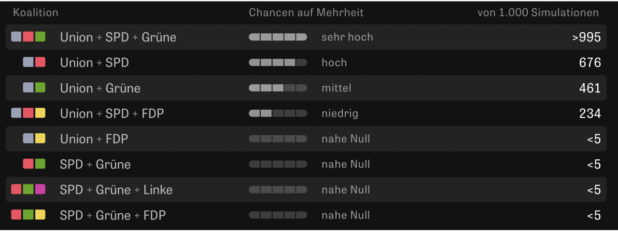Click the Union + SPD two-color icon
Image resolution: width=618 pixels, height=232 pixels.
point(34,62)
